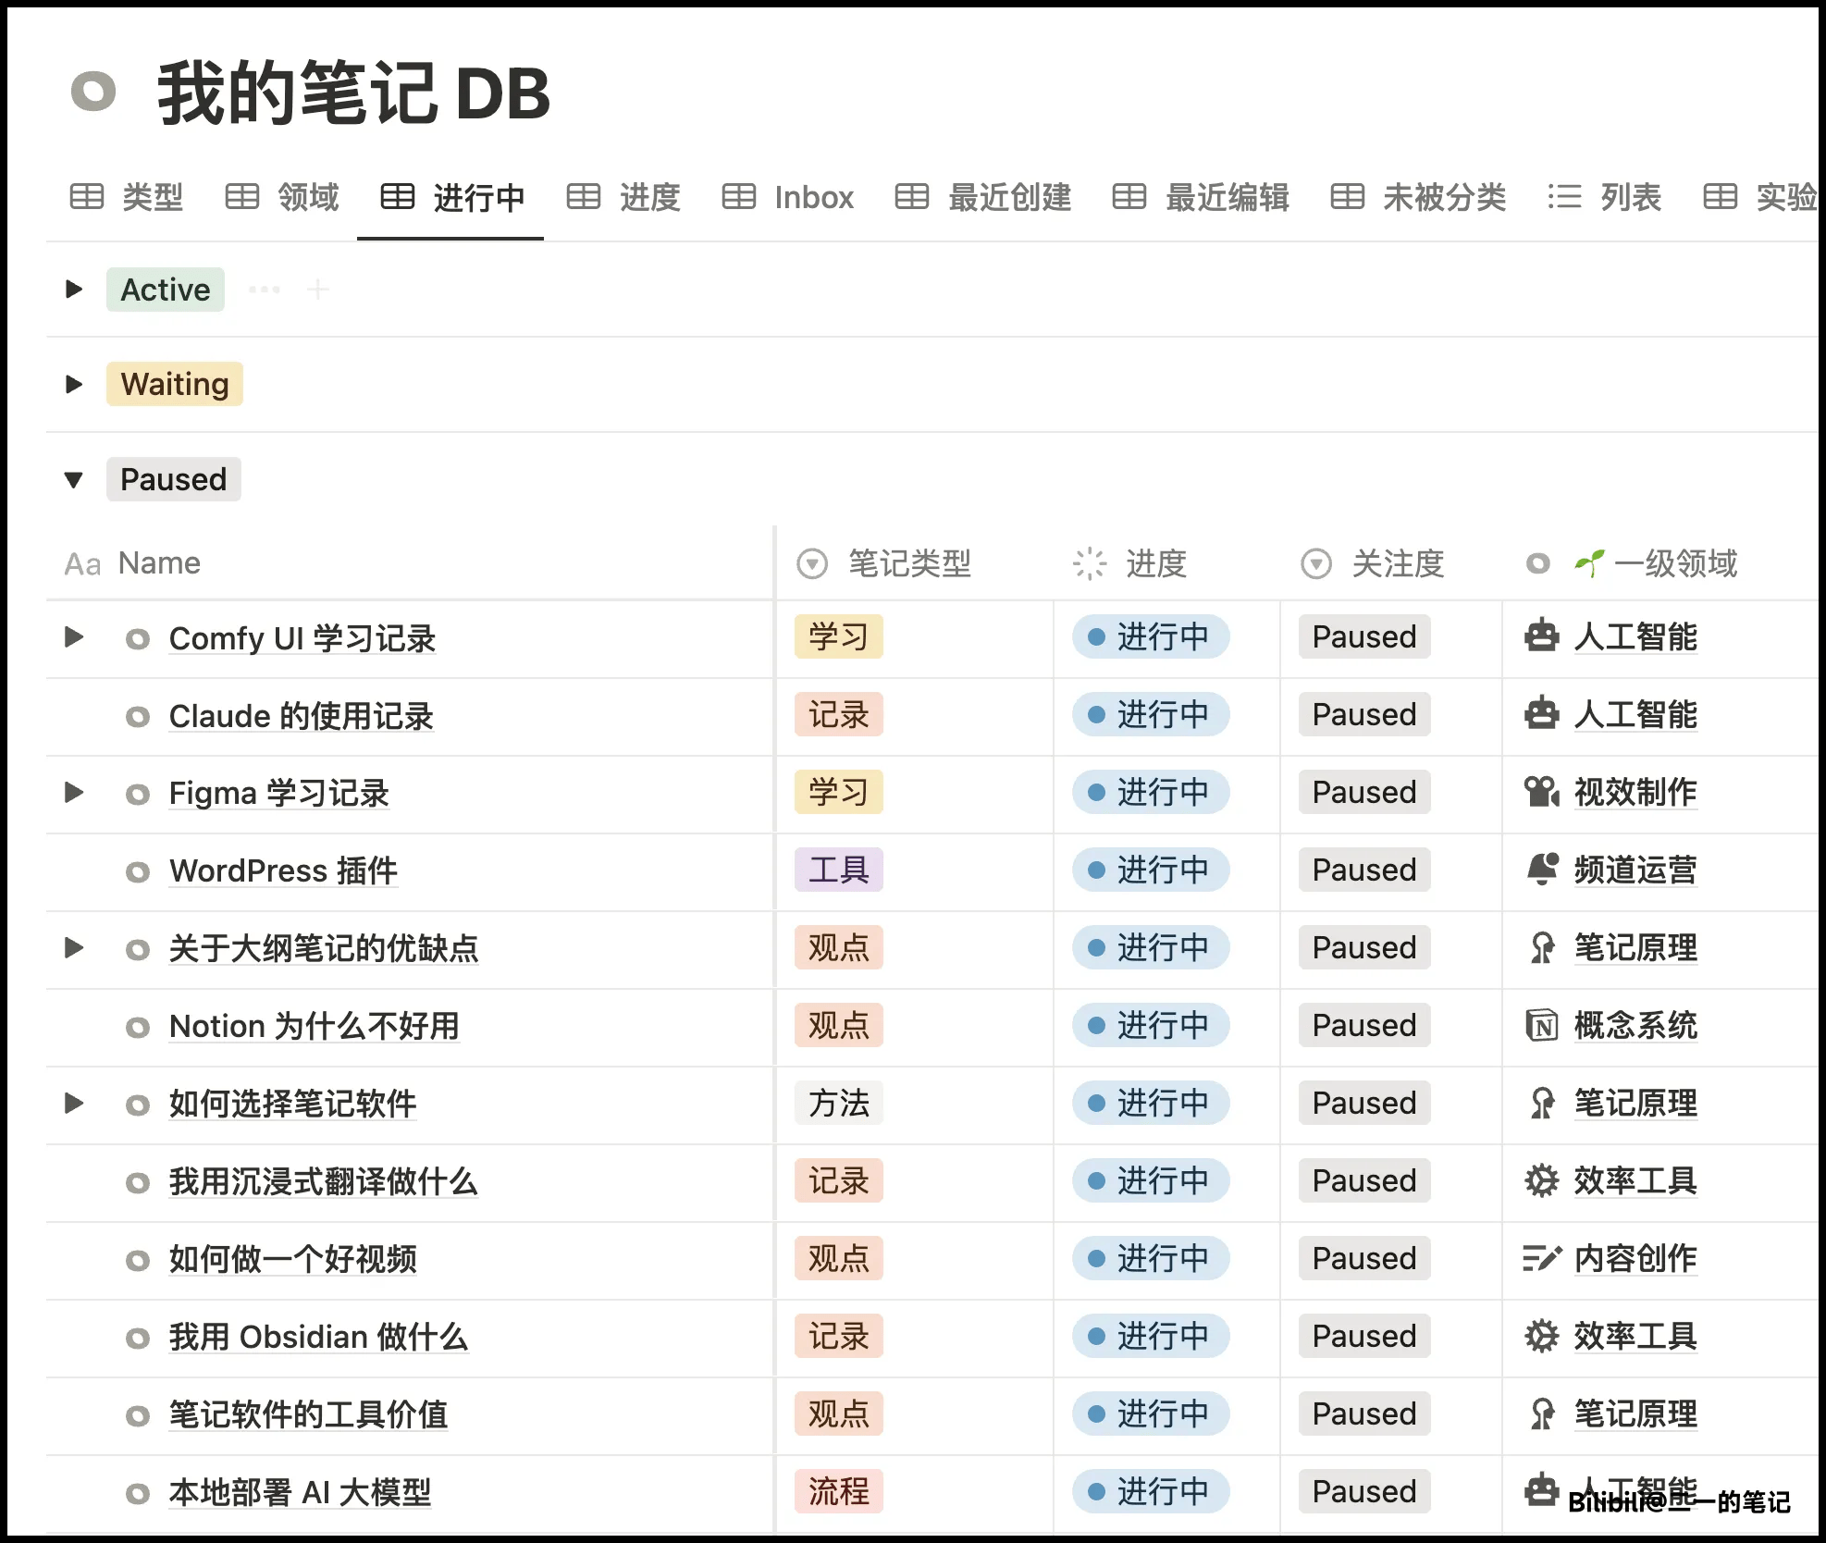
Task: Open the Inbox view tab
Action: click(787, 197)
